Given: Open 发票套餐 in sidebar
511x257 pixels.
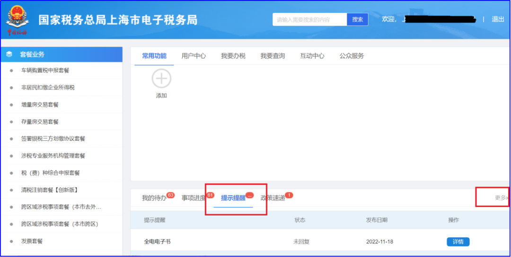Looking at the screenshot, I should pyautogui.click(x=32, y=241).
